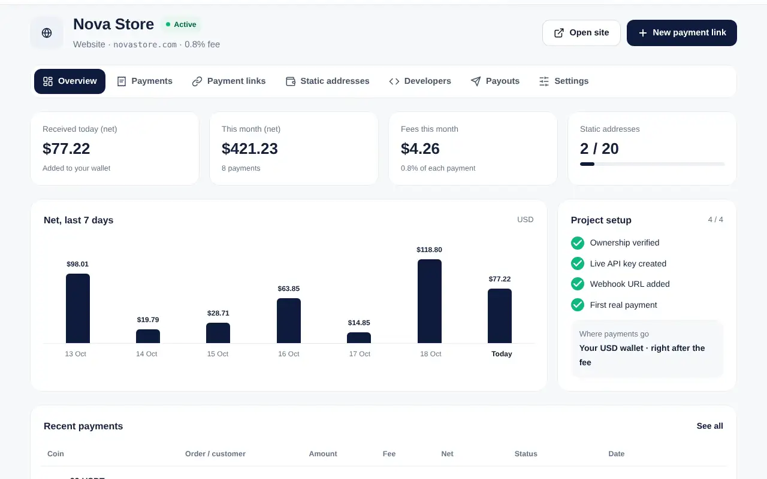
Task: Click the Open site button
Action: point(581,33)
